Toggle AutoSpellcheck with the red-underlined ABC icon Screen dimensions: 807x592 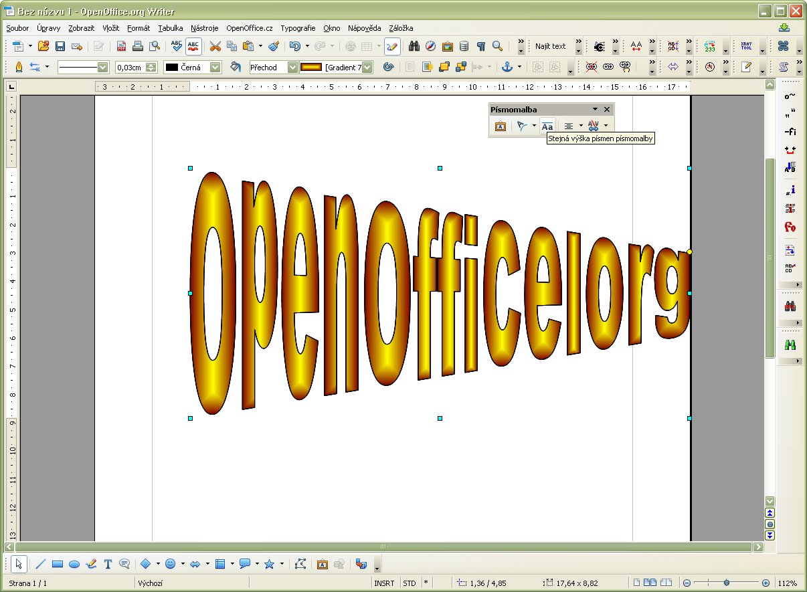pyautogui.click(x=193, y=46)
